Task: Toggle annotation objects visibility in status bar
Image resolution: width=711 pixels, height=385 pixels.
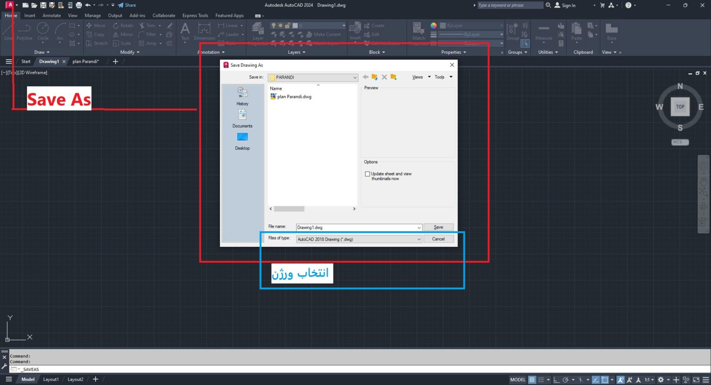Action: pyautogui.click(x=621, y=380)
